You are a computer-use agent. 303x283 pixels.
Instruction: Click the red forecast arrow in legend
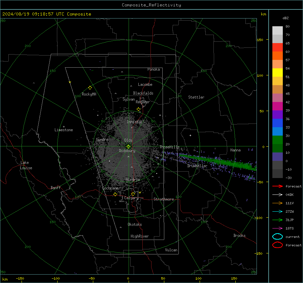[x=277, y=186]
